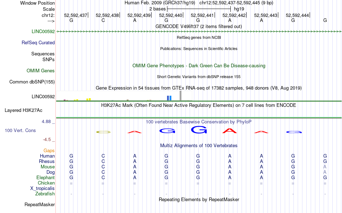Click the GENCODE V49lift37 track title
Screen dimensions: 342x213
pyautogui.click(x=199, y=26)
